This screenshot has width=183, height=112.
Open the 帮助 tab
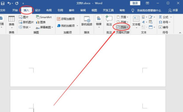coord(122,10)
